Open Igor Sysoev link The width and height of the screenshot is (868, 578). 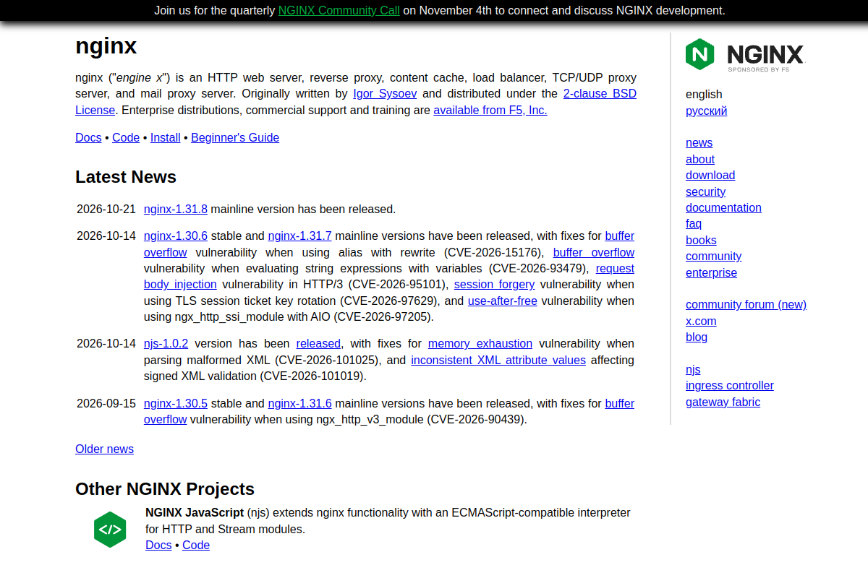click(x=385, y=94)
